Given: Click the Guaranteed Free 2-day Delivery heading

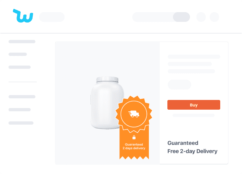Looking at the screenshot, I should tap(192, 147).
